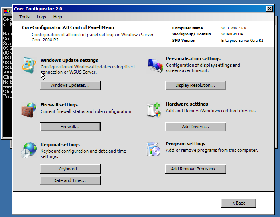This screenshot has width=280, height=217.
Task: Open the Tools menu
Action: point(24,17)
